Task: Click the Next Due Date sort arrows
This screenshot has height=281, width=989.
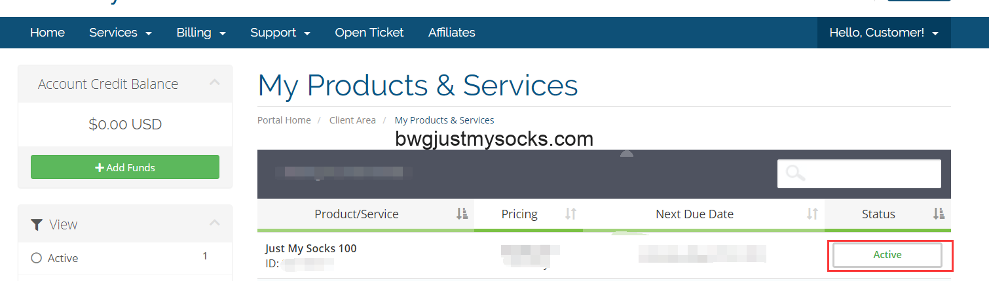Action: pyautogui.click(x=812, y=214)
